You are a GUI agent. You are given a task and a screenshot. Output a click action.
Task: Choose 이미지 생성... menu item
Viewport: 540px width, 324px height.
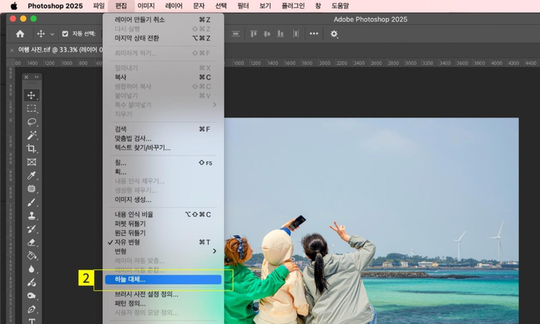coord(163,199)
